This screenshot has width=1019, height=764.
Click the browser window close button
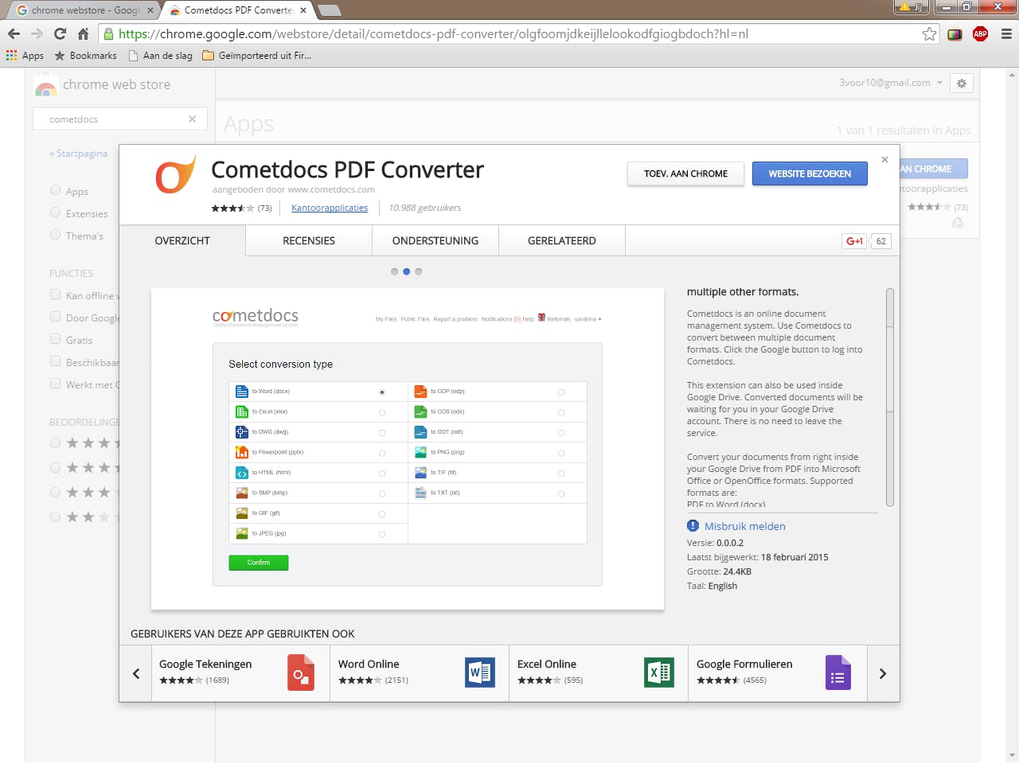tap(998, 7)
